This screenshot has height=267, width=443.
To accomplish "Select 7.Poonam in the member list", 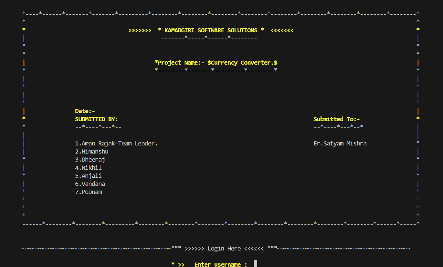I will pos(88,192).
